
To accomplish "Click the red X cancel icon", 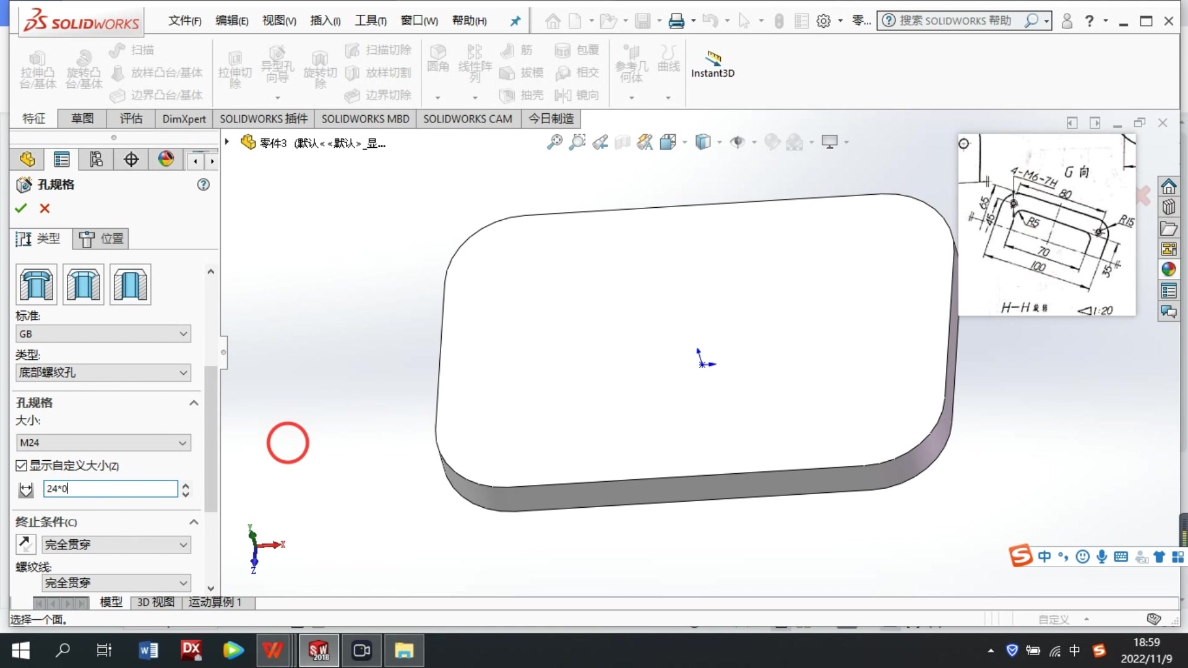I will tap(45, 208).
